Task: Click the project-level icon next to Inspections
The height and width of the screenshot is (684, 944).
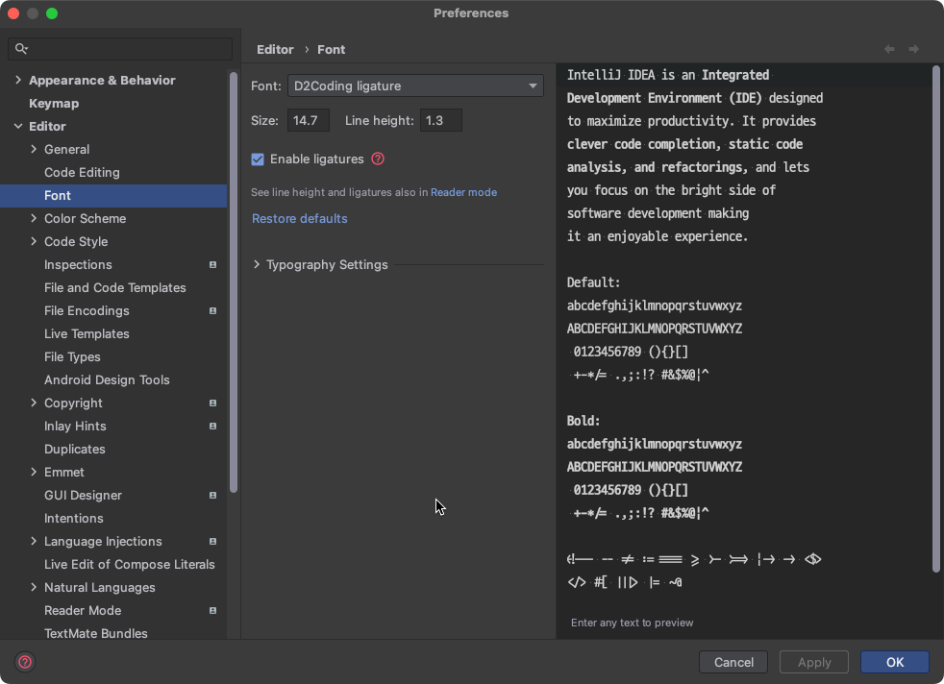Action: tap(212, 265)
